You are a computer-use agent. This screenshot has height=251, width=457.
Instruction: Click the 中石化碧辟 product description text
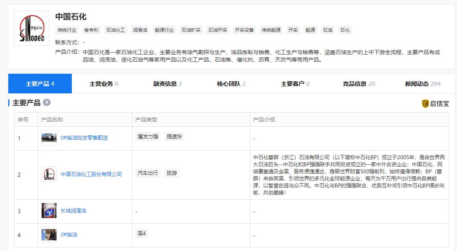(x=349, y=175)
